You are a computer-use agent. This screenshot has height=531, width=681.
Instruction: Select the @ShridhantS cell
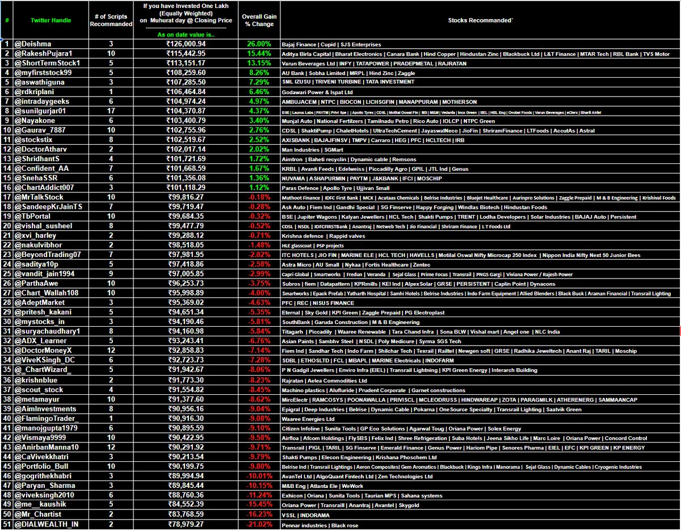click(50, 159)
